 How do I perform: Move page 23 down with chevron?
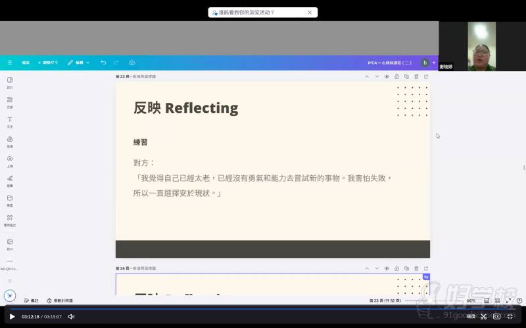(x=377, y=77)
